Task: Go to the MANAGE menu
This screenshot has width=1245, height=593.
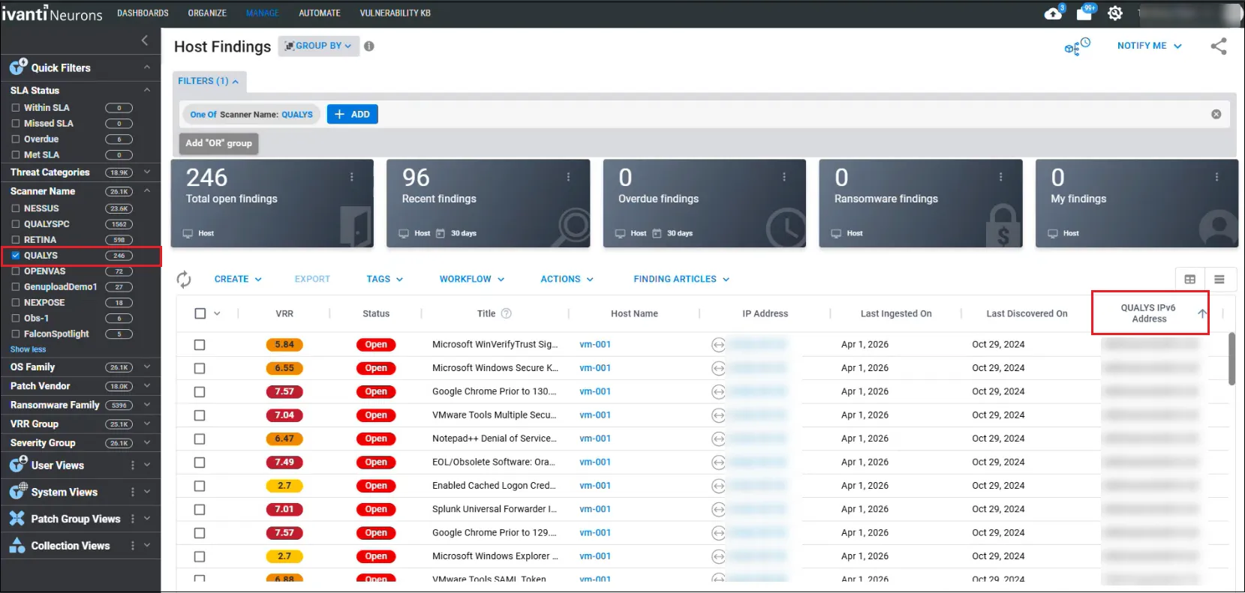Action: [x=262, y=13]
